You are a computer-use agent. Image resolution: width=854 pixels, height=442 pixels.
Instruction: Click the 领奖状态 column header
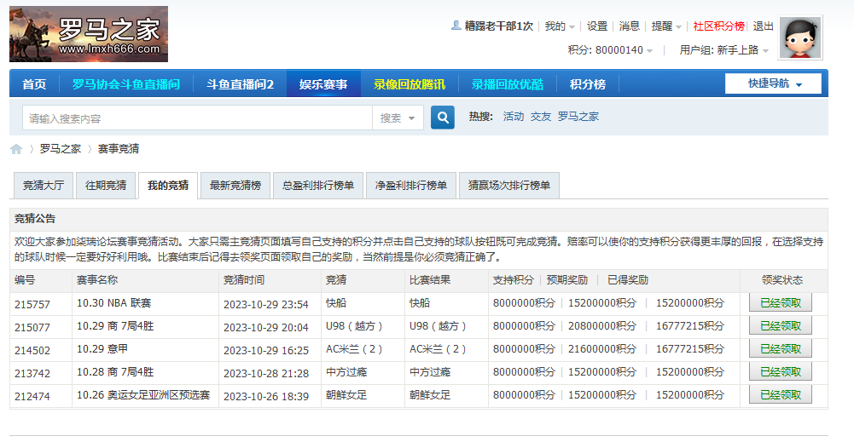[781, 280]
